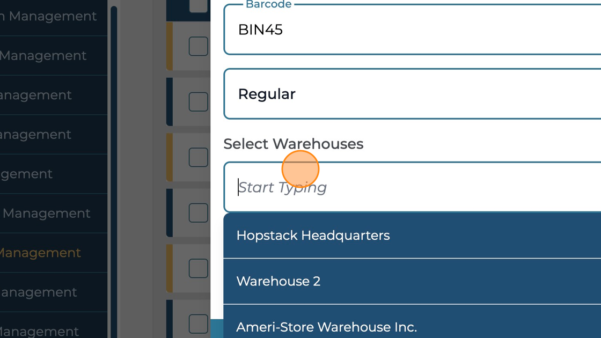This screenshot has width=601, height=338.
Task: Open the topmost Management sidebar item
Action: click(48, 16)
